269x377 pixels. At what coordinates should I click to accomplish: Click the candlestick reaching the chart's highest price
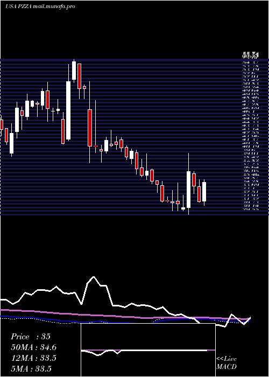(74, 71)
